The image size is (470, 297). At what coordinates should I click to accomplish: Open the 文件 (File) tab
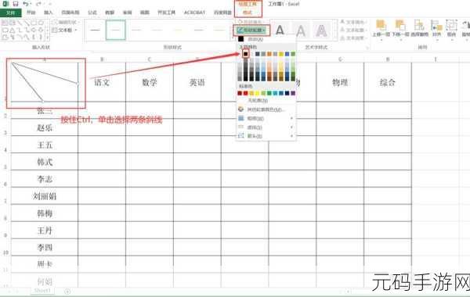click(10, 13)
